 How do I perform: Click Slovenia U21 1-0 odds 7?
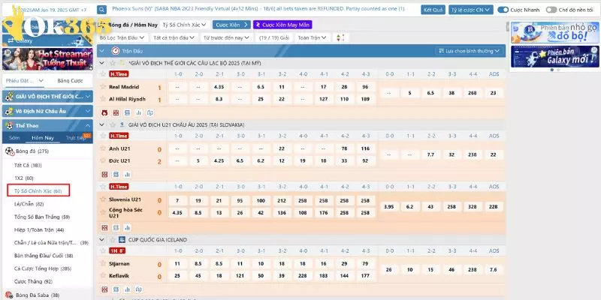(178, 200)
